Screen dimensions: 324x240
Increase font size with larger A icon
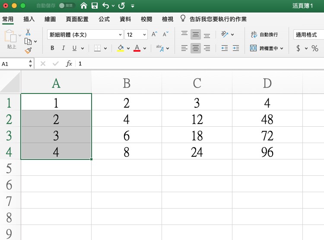[x=154, y=34]
